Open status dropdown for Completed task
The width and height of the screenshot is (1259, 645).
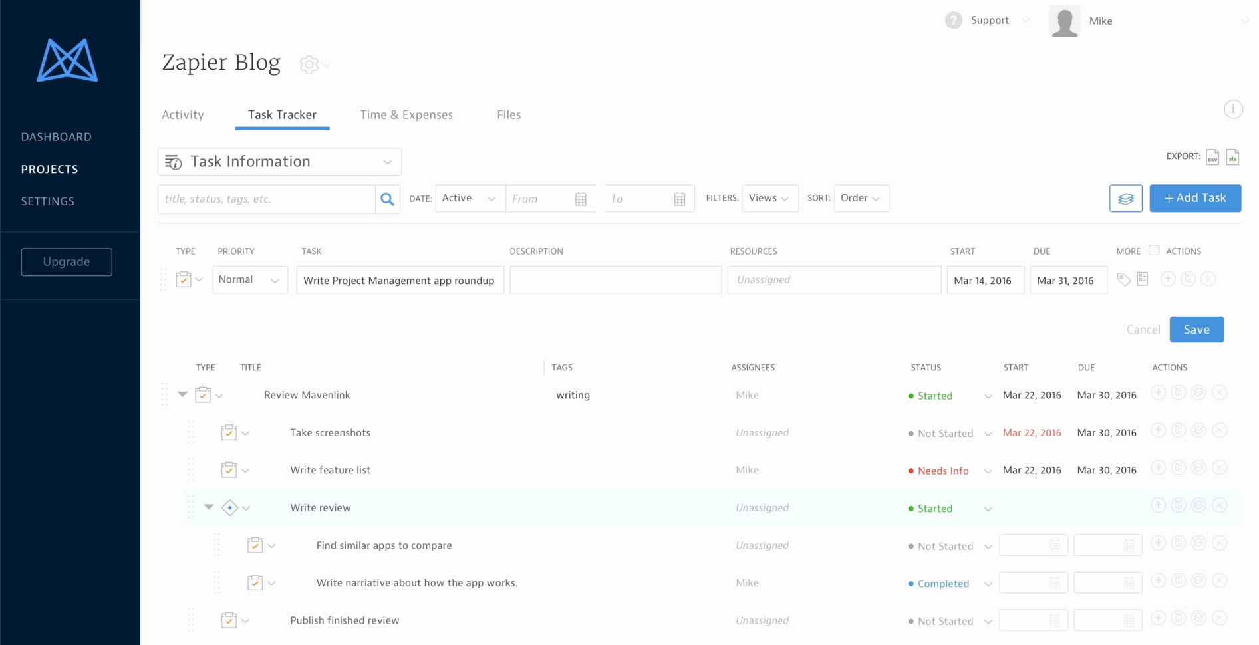click(988, 584)
